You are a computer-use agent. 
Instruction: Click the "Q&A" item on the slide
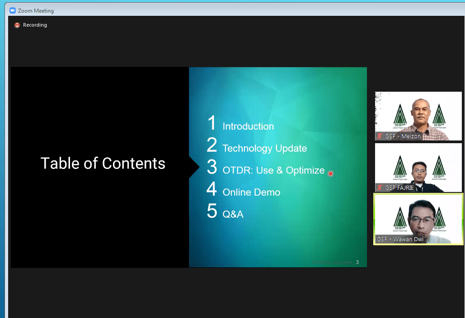[233, 214]
